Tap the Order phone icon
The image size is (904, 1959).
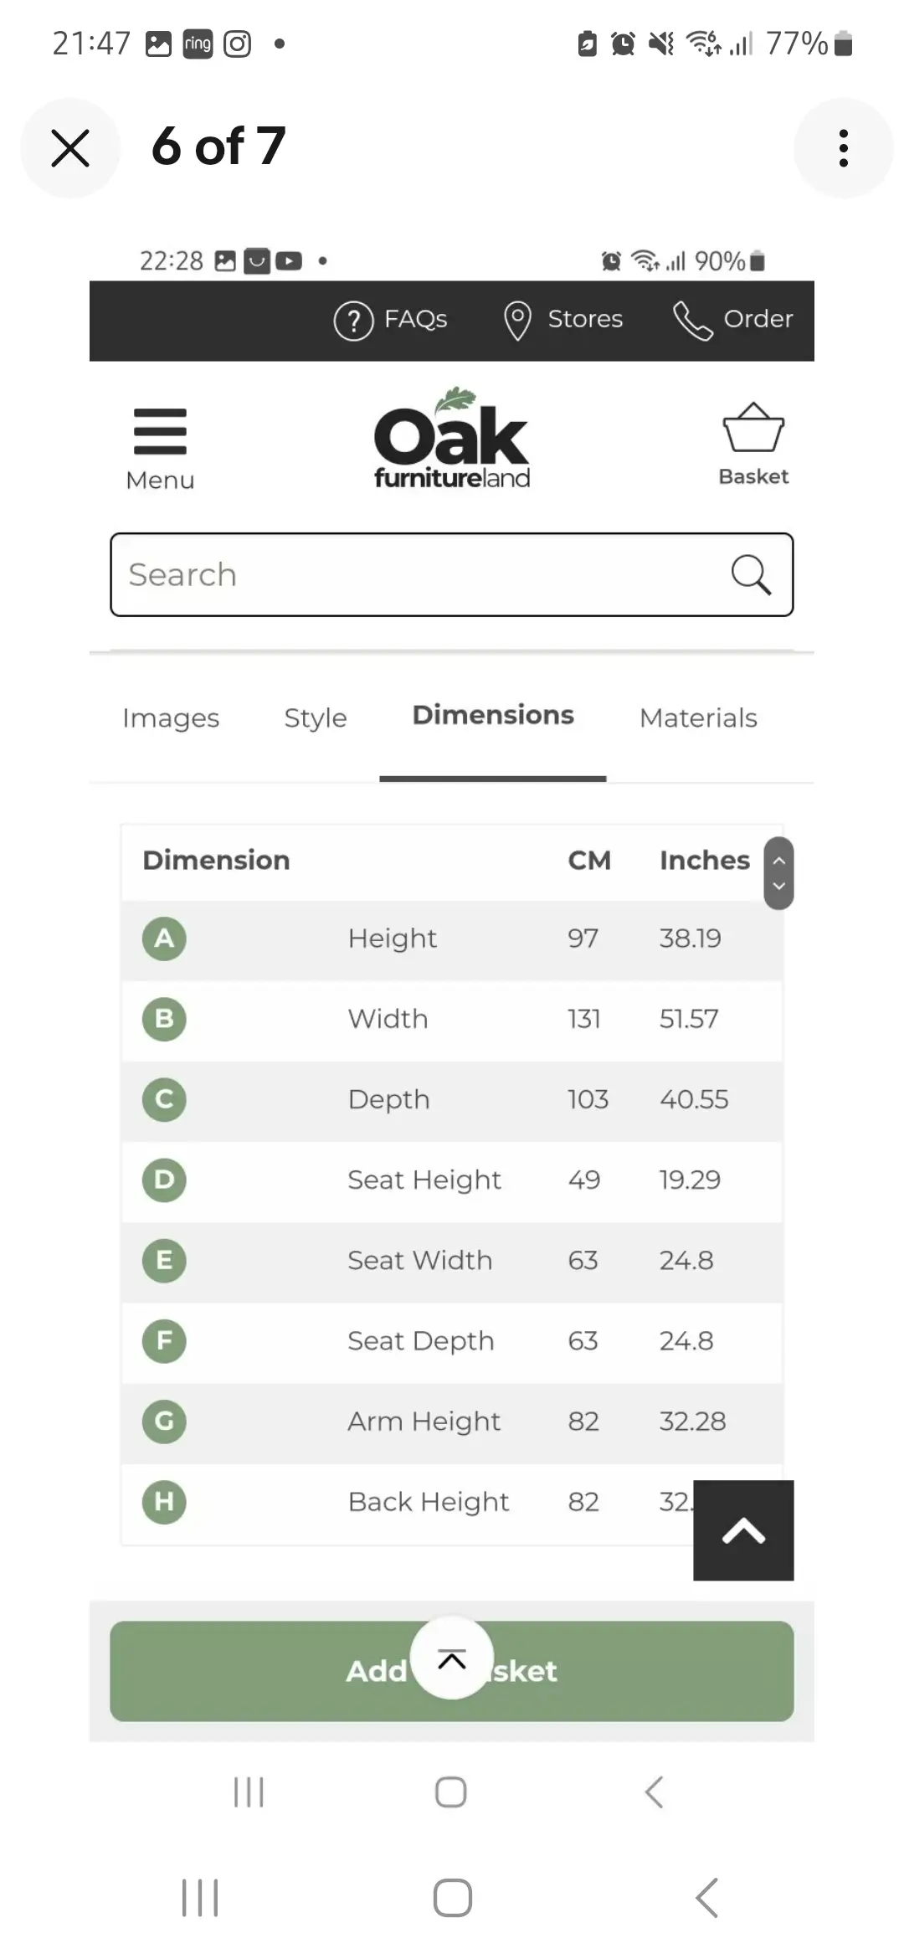coord(693,320)
